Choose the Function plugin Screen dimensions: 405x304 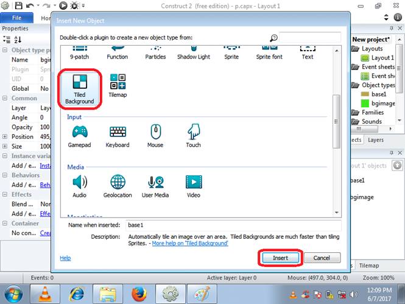tap(118, 53)
